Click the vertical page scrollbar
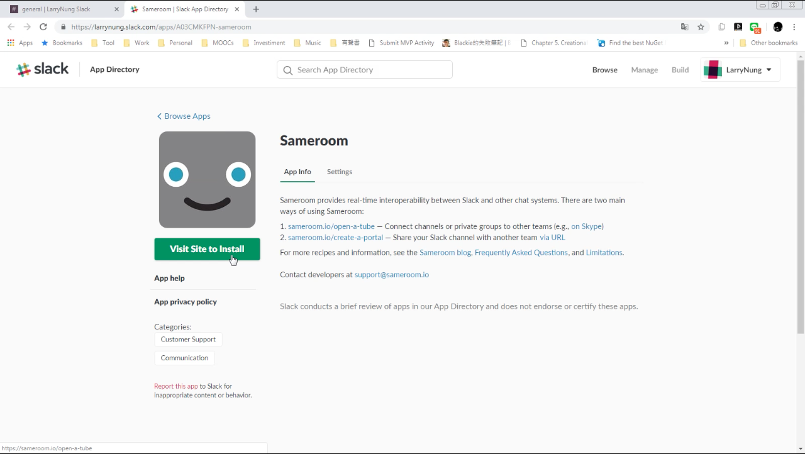 [x=801, y=196]
